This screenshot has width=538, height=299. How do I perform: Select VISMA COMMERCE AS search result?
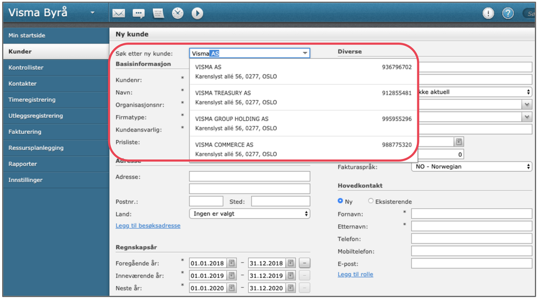(303, 149)
